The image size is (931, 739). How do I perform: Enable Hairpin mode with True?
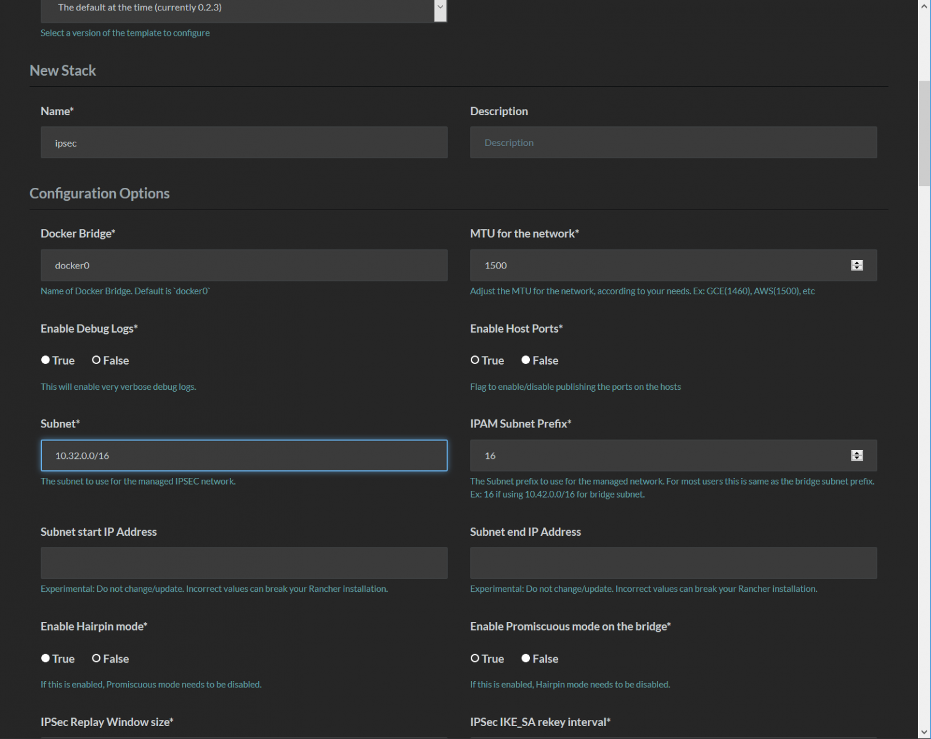[46, 658]
